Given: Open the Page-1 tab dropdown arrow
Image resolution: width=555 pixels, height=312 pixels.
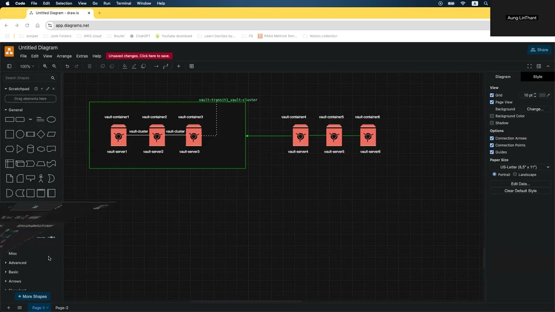Looking at the screenshot, I should tap(47, 308).
